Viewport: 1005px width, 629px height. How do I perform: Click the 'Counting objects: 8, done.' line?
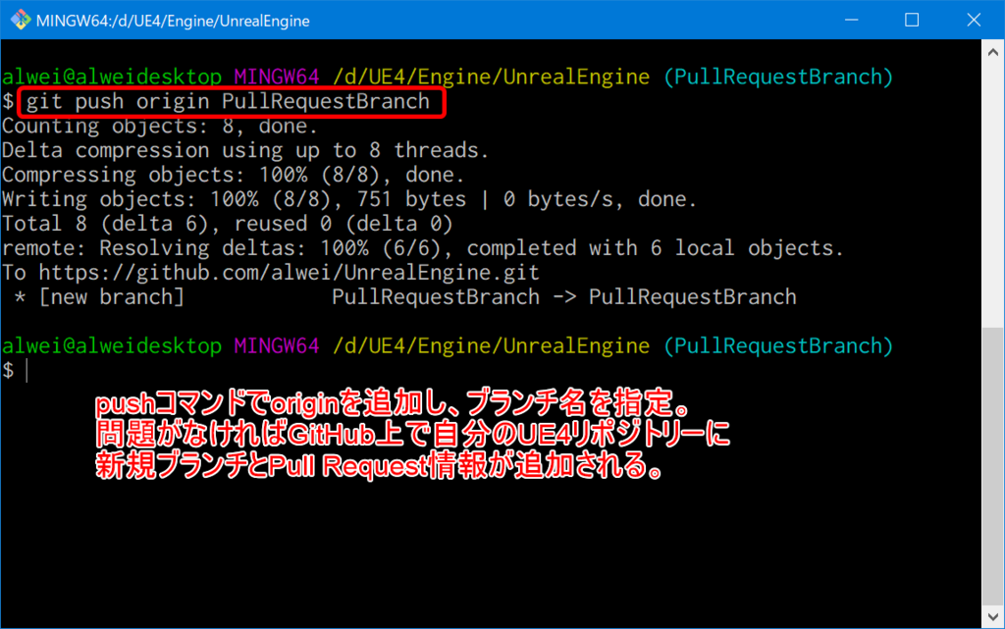[160, 127]
